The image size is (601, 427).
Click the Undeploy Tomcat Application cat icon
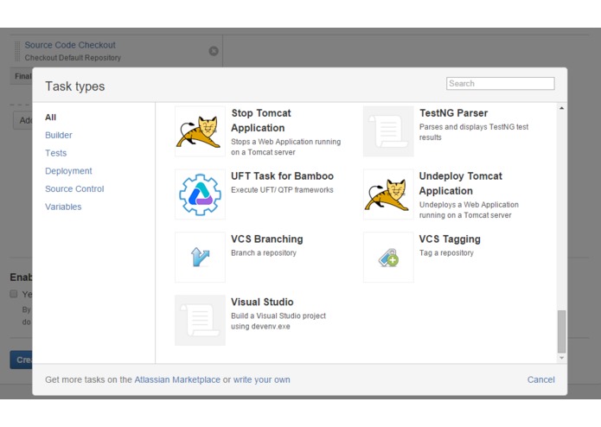[x=388, y=194]
